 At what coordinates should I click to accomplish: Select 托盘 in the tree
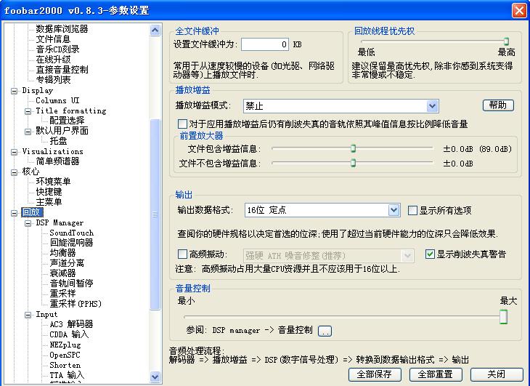click(58, 140)
